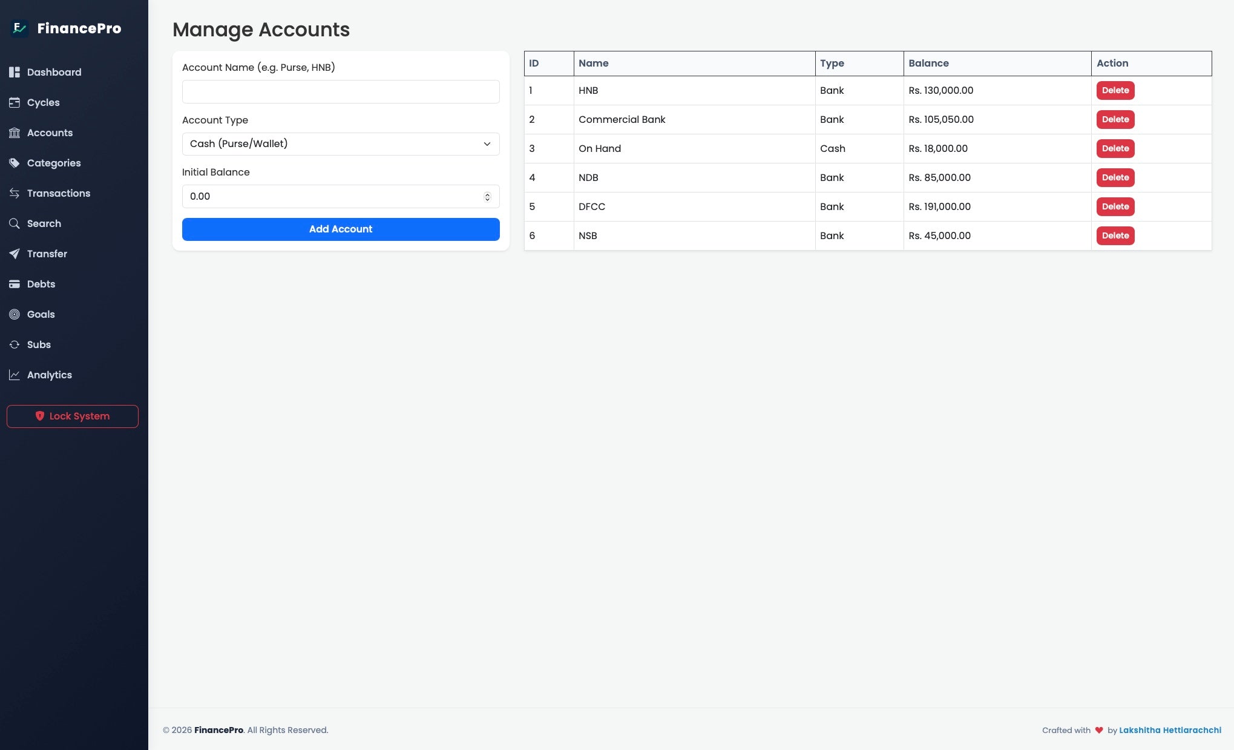Open the Account Type dropdown

coord(341,144)
